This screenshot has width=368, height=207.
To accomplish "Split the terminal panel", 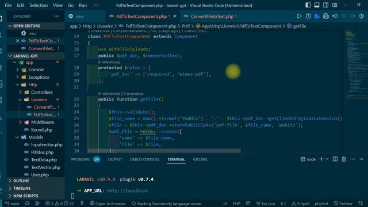I will (335, 159).
